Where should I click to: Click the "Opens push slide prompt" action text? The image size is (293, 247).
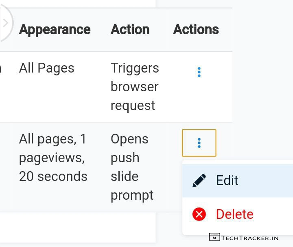(132, 167)
